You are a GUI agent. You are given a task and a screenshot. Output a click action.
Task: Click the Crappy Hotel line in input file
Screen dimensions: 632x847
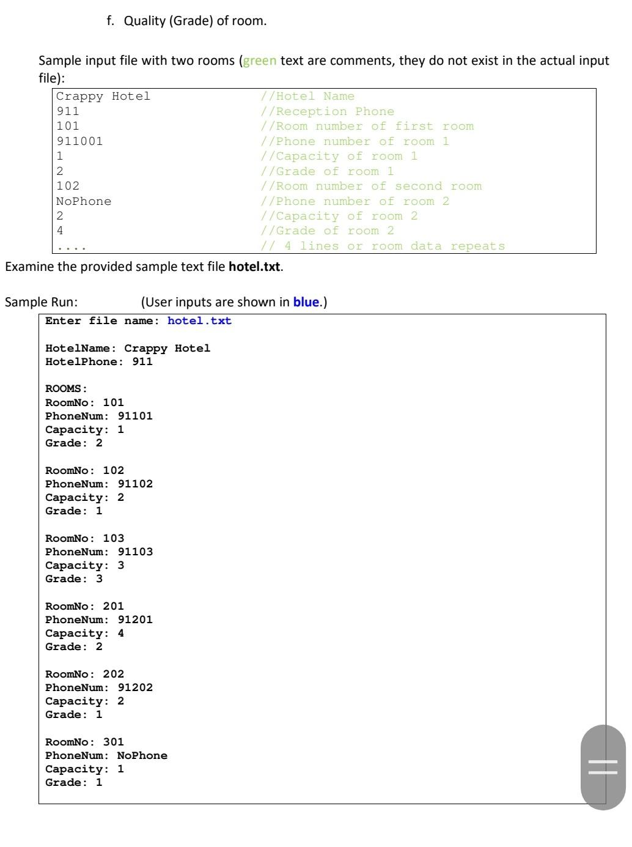[102, 96]
